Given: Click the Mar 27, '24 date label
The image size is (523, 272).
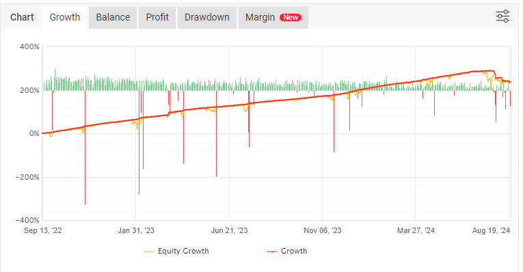Looking at the screenshot, I should [416, 230].
